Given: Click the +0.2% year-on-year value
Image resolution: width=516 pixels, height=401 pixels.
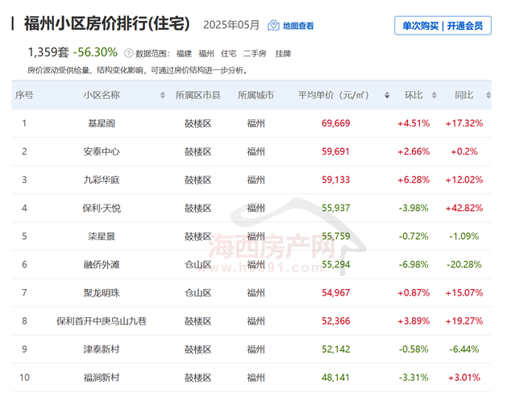Looking at the screenshot, I should [464, 152].
